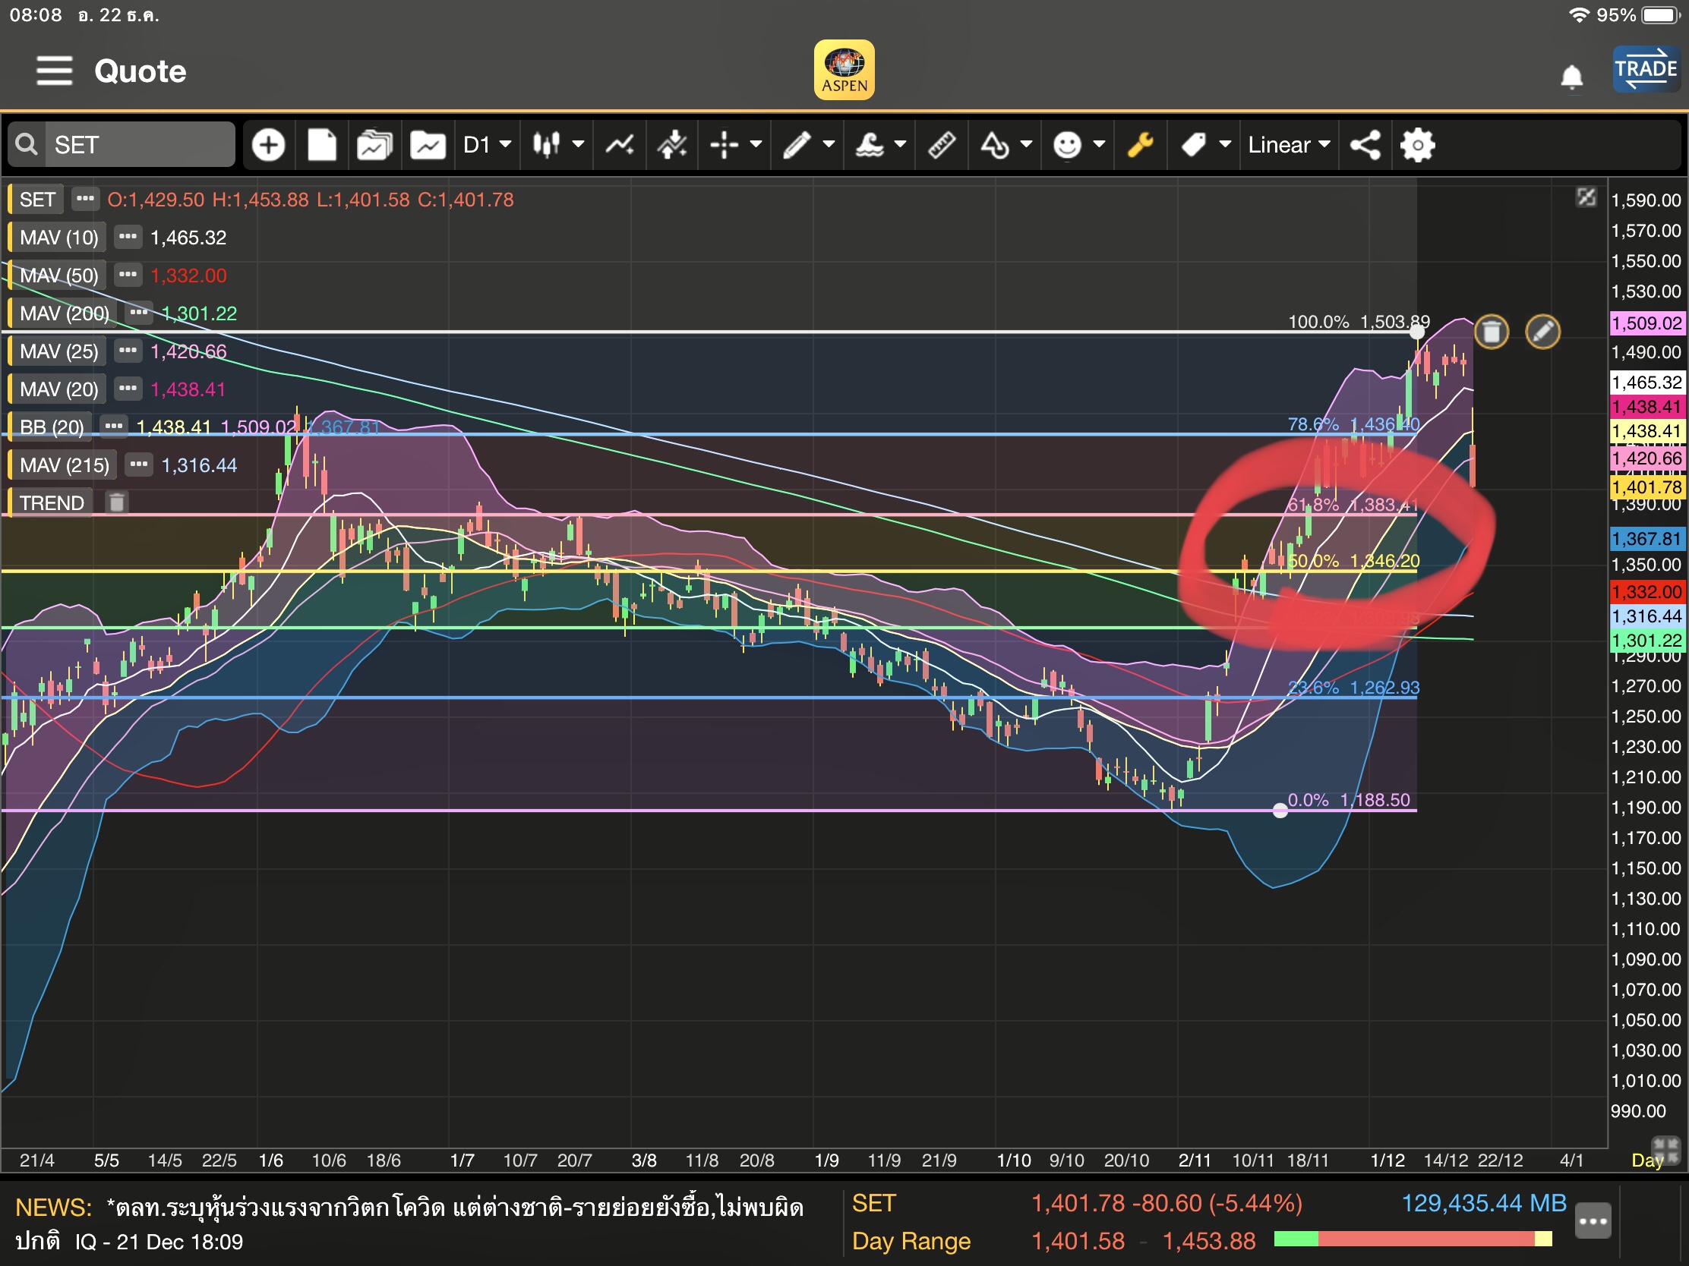Image resolution: width=1689 pixels, height=1266 pixels.
Task: Toggle the Day layout grid icon
Action: (x=1665, y=1149)
